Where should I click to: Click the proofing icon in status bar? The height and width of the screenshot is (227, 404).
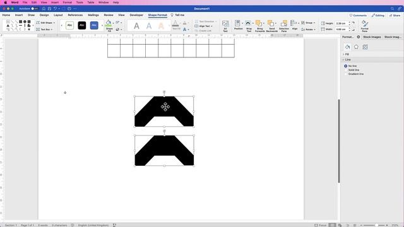point(73,225)
